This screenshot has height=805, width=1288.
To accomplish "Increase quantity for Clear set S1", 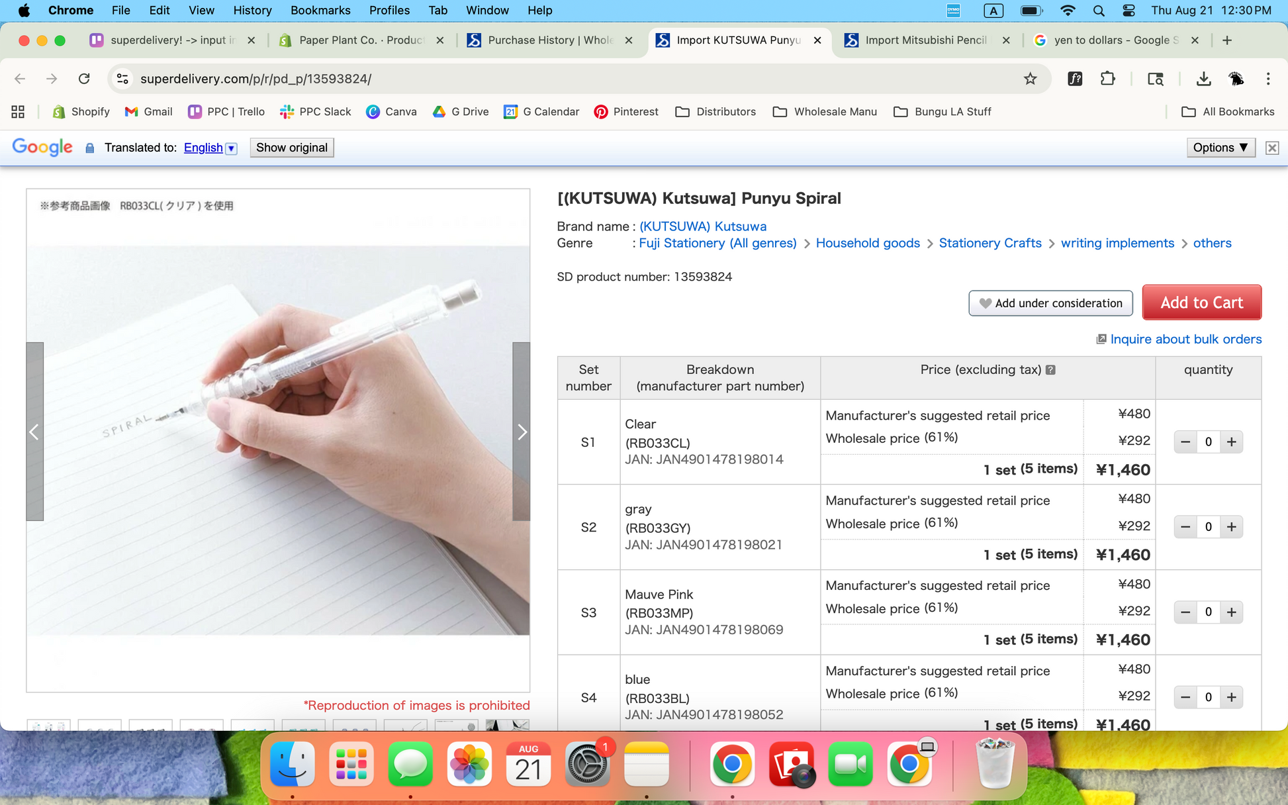I will pyautogui.click(x=1231, y=442).
